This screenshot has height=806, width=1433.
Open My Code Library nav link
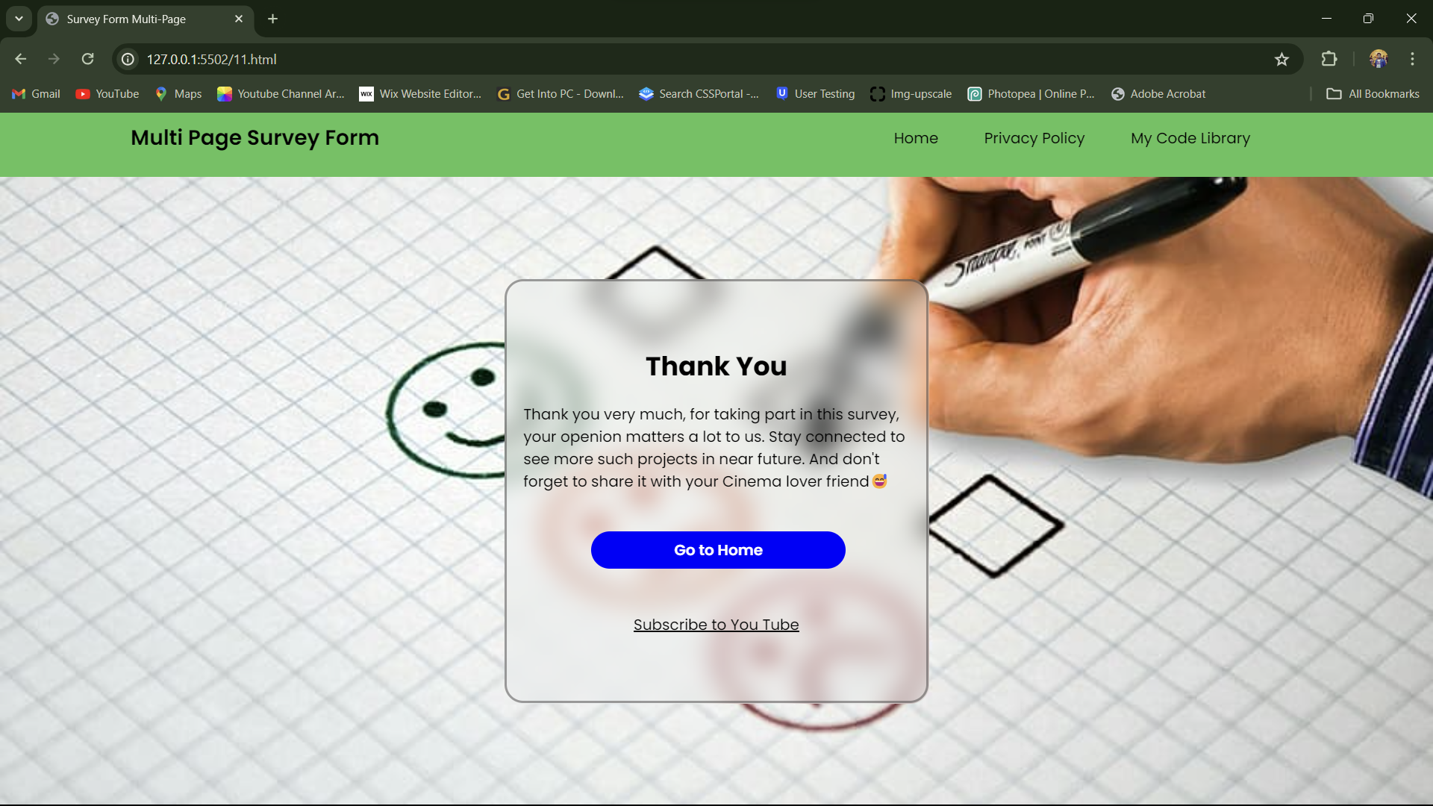1190,138
